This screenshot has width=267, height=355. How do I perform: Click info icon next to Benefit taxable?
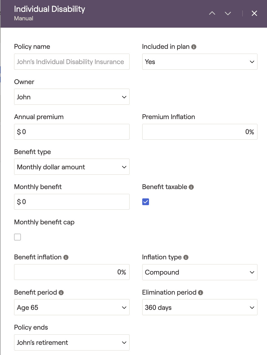(191, 187)
